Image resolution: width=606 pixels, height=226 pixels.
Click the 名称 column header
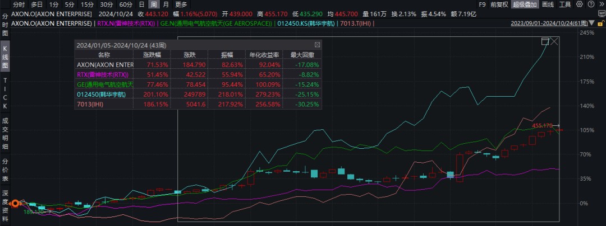point(104,55)
